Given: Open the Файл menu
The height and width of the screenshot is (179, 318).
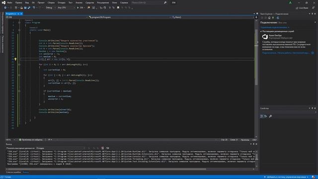Looking at the screenshot, I should click(10, 2).
